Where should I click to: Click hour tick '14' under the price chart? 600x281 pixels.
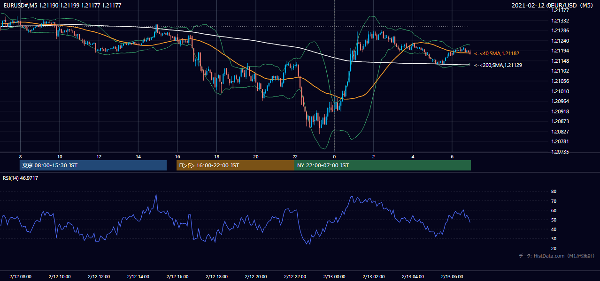click(138, 156)
